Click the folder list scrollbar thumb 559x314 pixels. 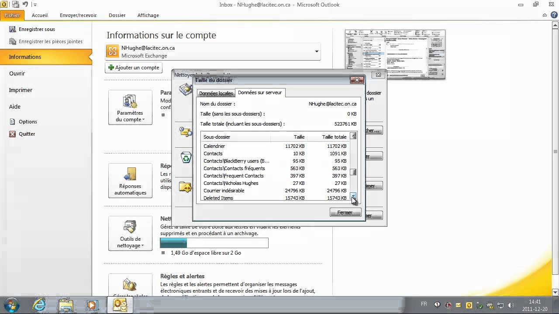pyautogui.click(x=353, y=171)
